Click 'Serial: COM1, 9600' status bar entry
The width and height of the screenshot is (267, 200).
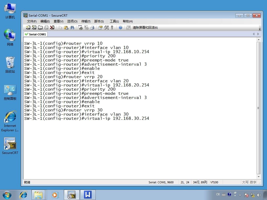point(161,182)
